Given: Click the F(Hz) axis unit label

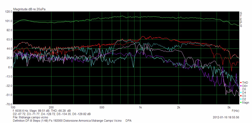Looking at the screenshot, I should click(x=235, y=110).
